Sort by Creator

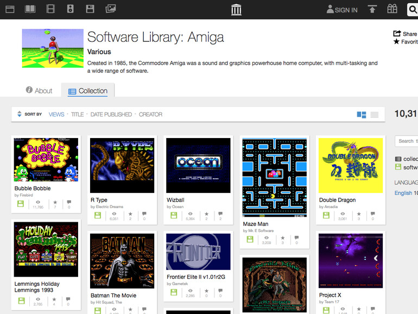[x=150, y=115]
